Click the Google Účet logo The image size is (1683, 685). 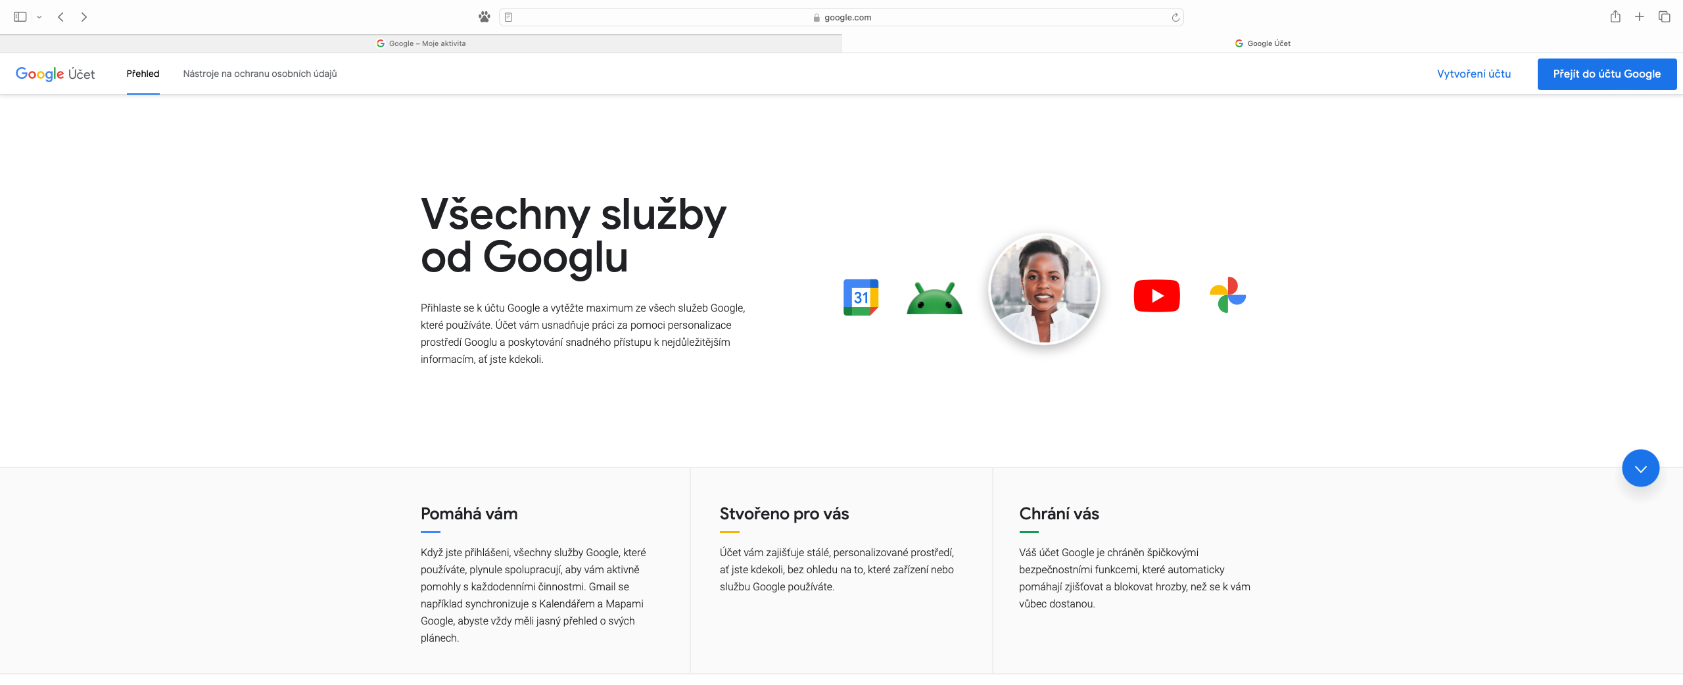click(x=55, y=74)
